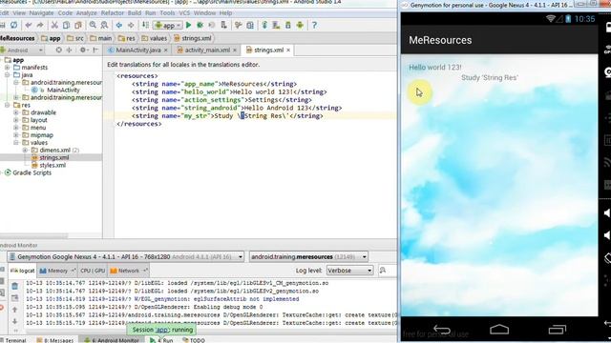Run the app with green play button
The height and width of the screenshot is (343, 611).
coord(189,26)
